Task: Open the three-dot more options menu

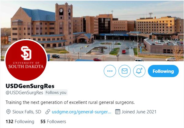Action: pos(110,71)
